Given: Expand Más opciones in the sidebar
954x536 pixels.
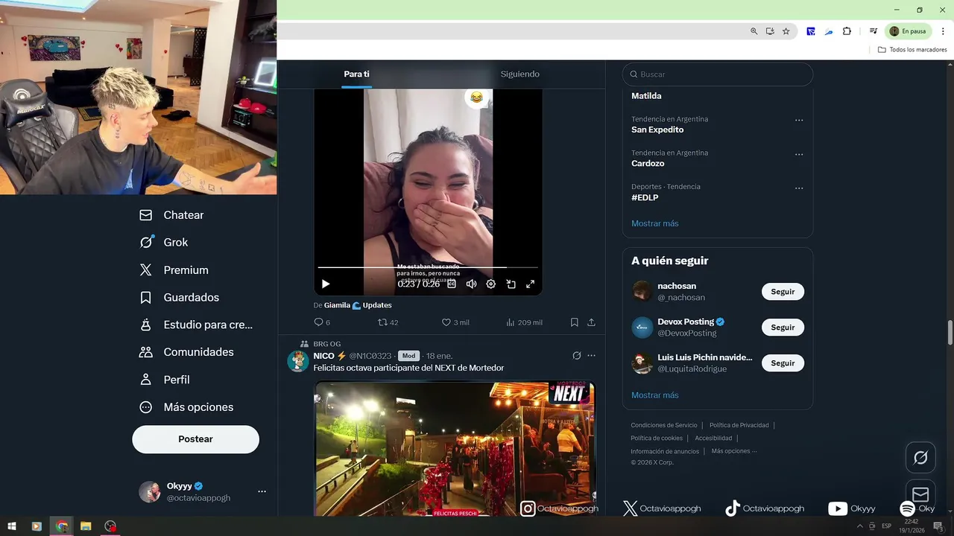Looking at the screenshot, I should [x=186, y=407].
